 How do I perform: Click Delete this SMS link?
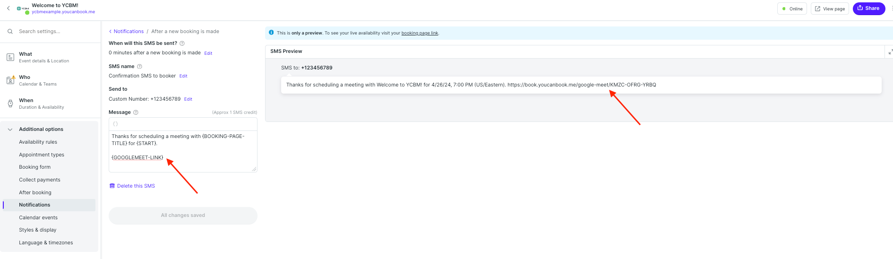point(136,186)
